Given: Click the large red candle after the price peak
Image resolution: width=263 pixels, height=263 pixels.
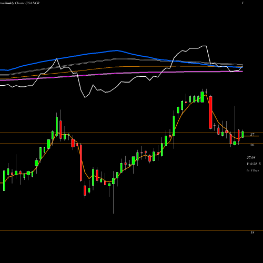Looking at the screenshot, I should pos(210,113).
